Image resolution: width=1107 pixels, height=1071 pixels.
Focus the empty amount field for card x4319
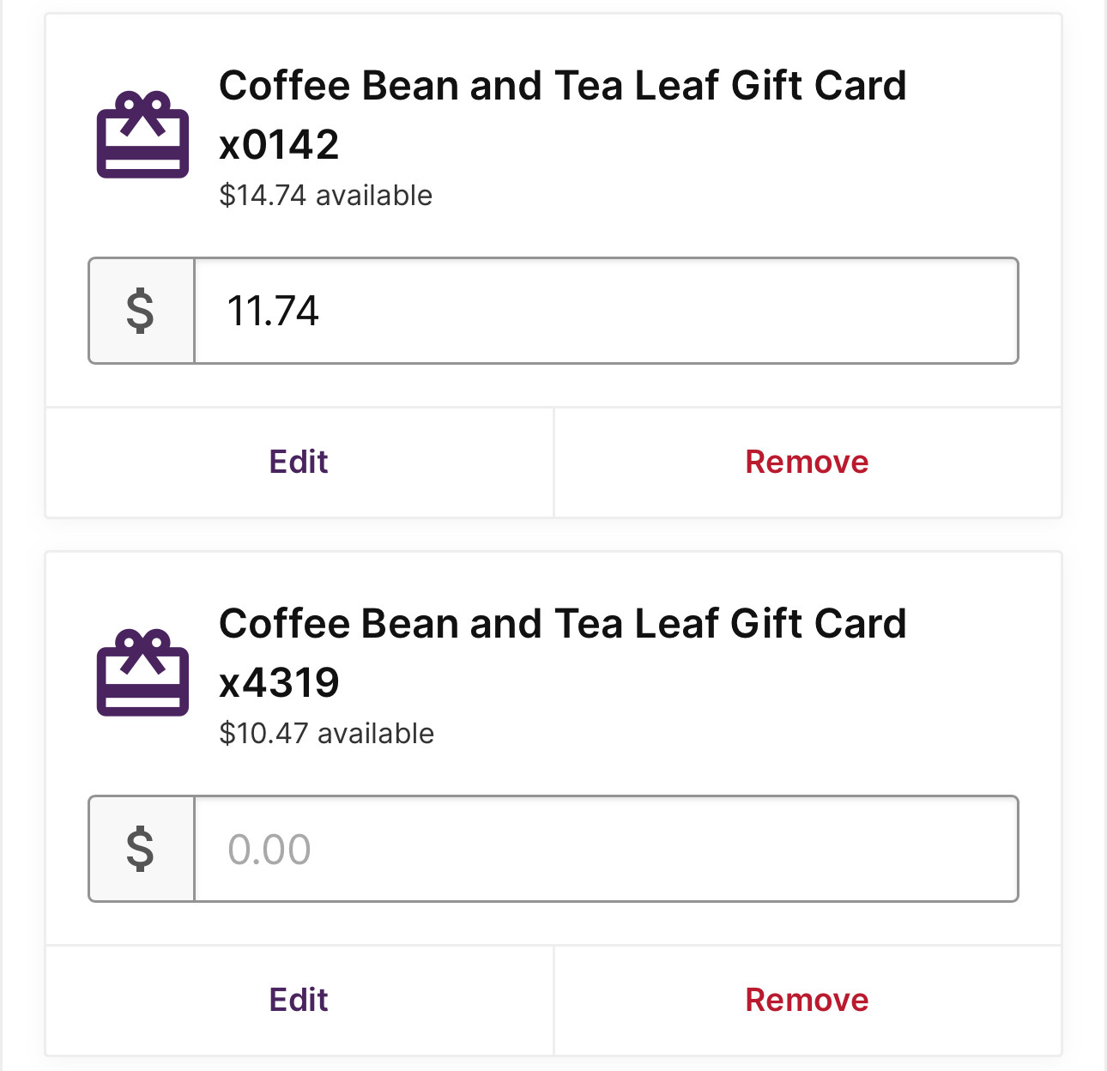pos(606,849)
